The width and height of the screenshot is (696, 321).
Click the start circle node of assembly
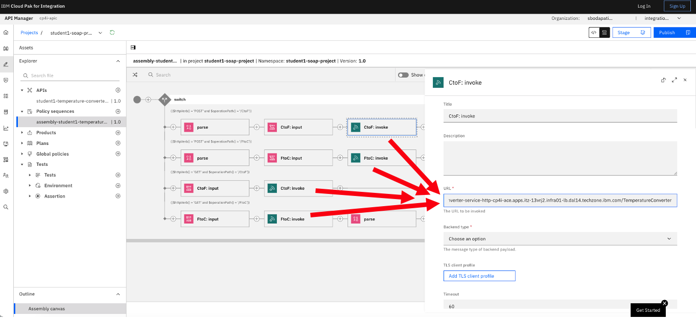tap(137, 100)
